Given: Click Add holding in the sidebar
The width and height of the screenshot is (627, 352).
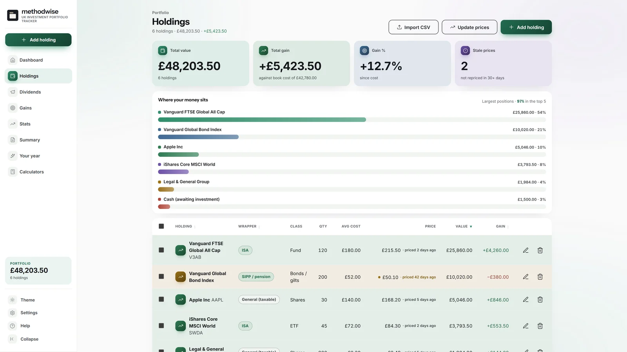Looking at the screenshot, I should pyautogui.click(x=38, y=40).
